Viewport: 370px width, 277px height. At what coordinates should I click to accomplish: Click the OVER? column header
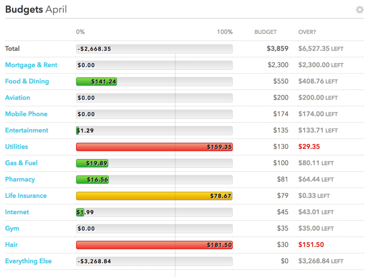point(307,32)
